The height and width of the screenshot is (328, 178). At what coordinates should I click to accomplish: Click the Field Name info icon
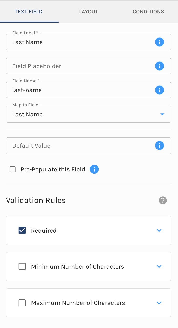pyautogui.click(x=159, y=90)
